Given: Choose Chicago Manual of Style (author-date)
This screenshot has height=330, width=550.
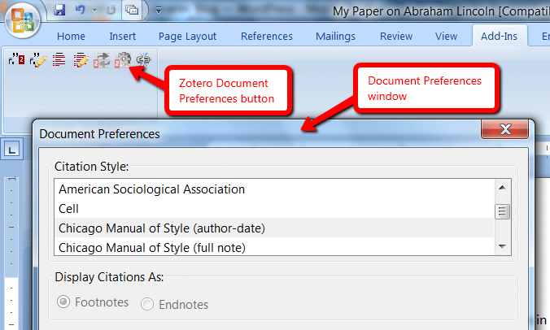Looking at the screenshot, I should coord(274,228).
